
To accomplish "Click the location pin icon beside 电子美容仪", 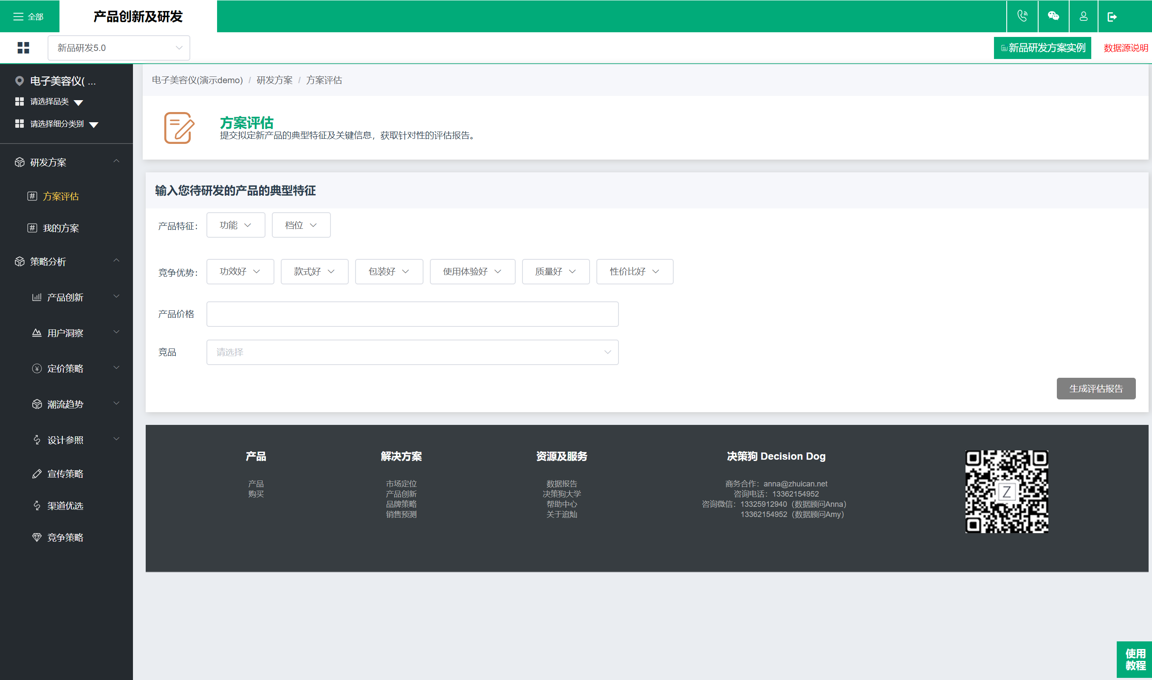I will [19, 81].
